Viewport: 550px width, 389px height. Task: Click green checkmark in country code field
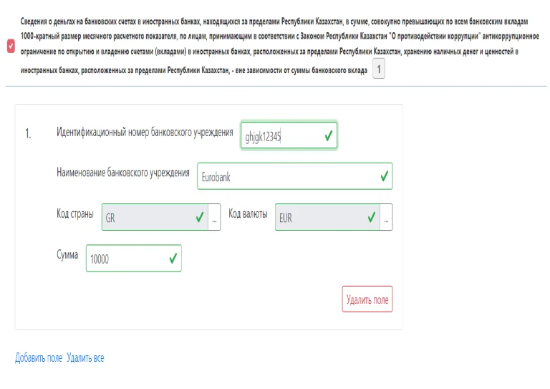pyautogui.click(x=199, y=218)
